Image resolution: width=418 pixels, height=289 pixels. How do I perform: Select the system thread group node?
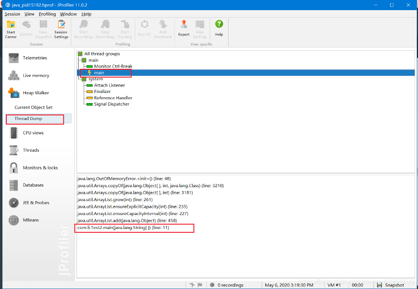[x=96, y=79]
